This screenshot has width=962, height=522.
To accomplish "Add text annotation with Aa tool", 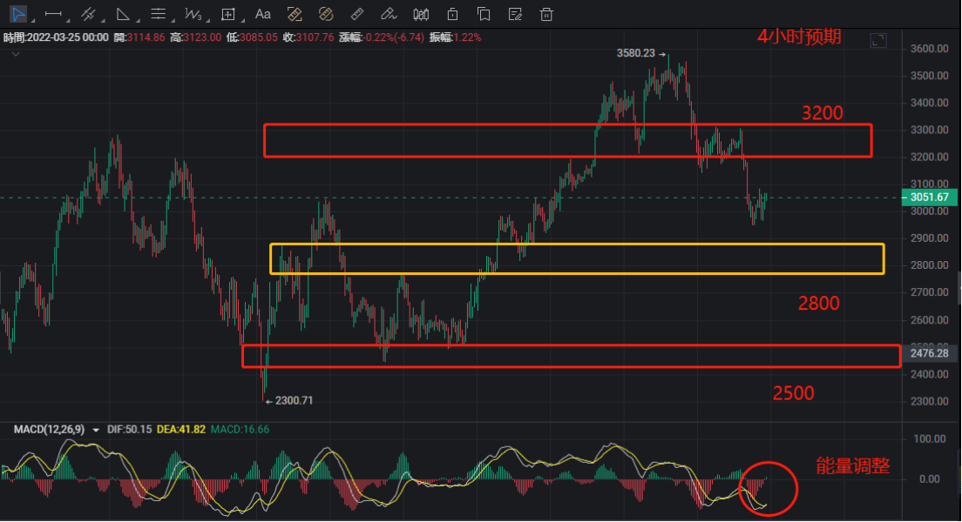I will tap(263, 14).
